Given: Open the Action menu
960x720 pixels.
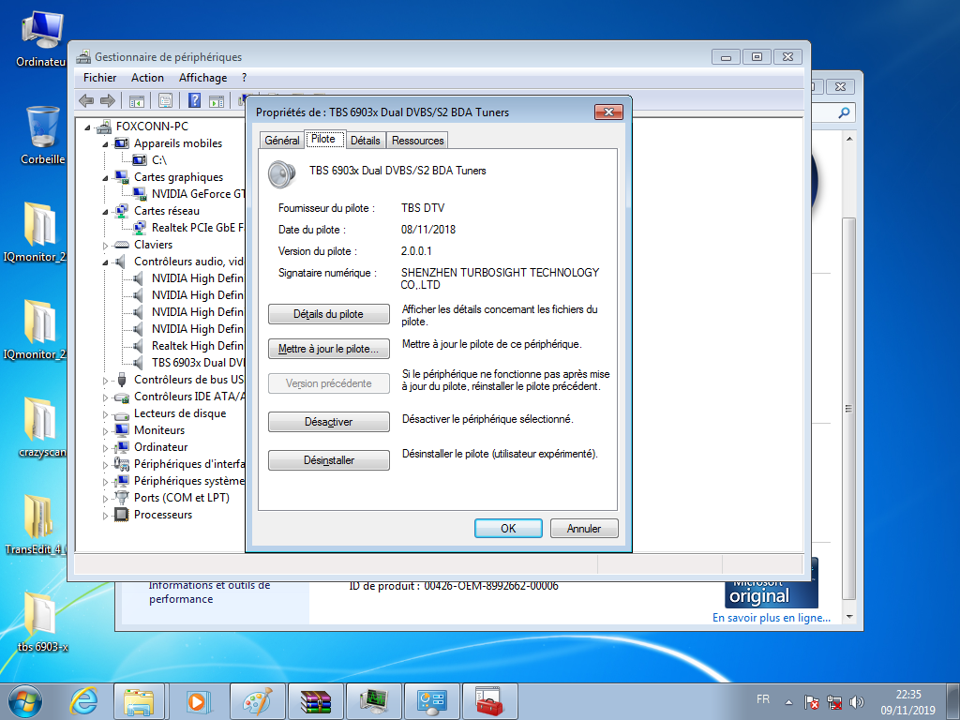Looking at the screenshot, I should pos(147,78).
